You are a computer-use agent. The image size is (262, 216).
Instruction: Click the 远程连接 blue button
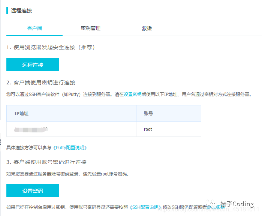pyautogui.click(x=33, y=64)
